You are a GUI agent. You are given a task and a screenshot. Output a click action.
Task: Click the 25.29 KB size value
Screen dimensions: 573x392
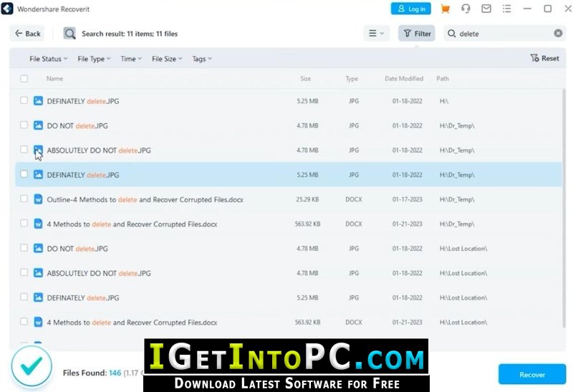[307, 199]
